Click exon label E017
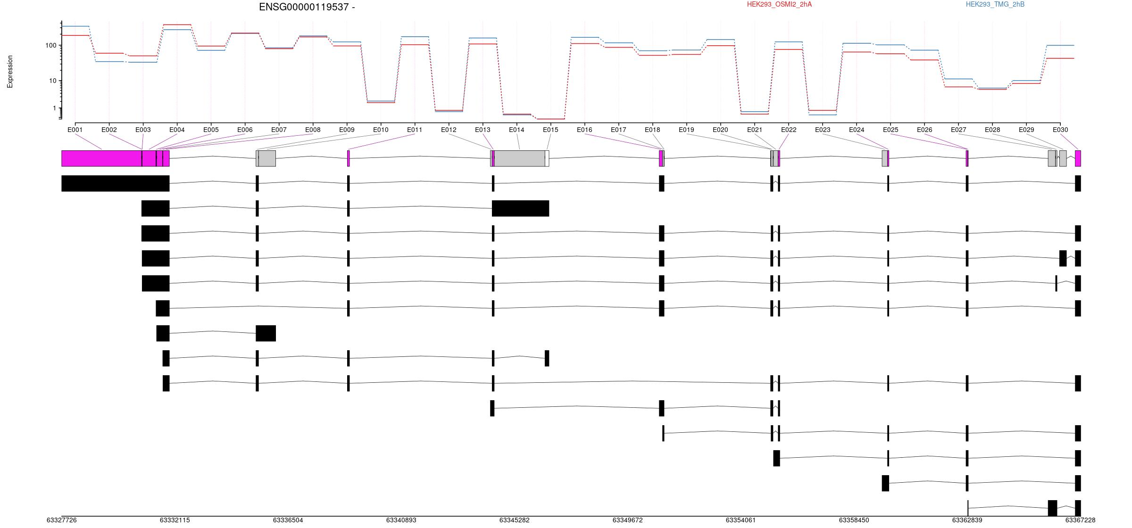 [618, 130]
